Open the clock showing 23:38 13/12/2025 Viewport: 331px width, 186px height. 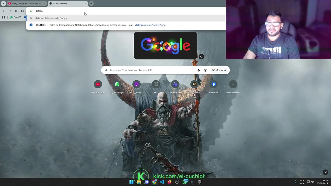pyautogui.click(x=322, y=182)
